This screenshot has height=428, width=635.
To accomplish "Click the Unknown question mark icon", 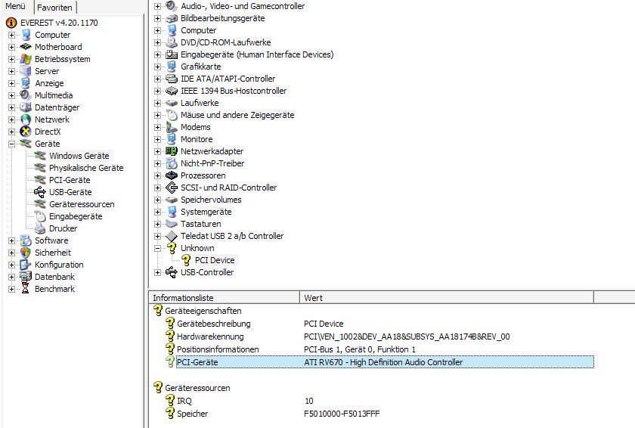I will pyautogui.click(x=172, y=248).
